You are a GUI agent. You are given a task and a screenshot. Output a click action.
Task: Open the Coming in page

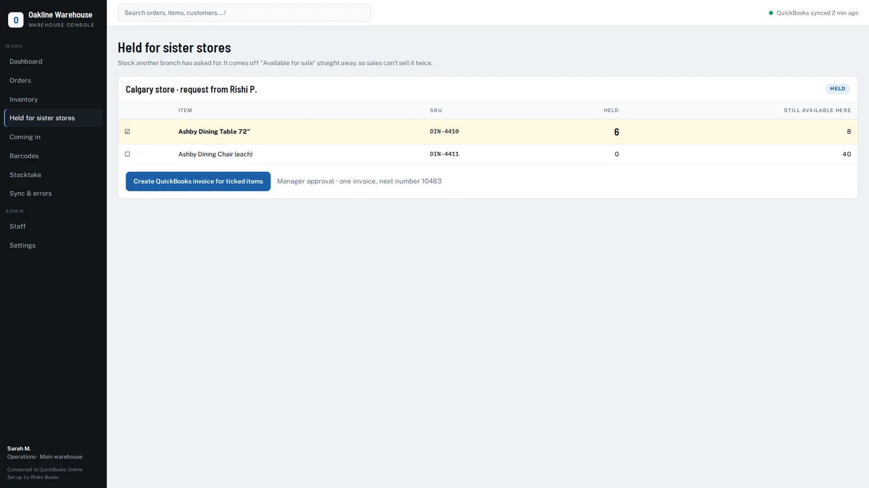(53, 137)
